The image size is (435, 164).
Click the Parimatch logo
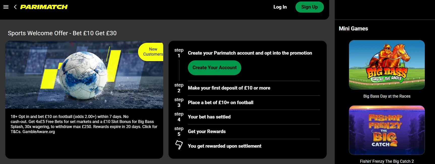(44, 7)
